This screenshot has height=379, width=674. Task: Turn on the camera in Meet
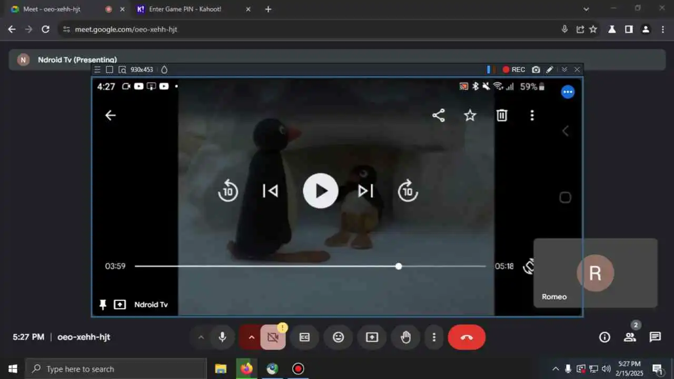273,337
